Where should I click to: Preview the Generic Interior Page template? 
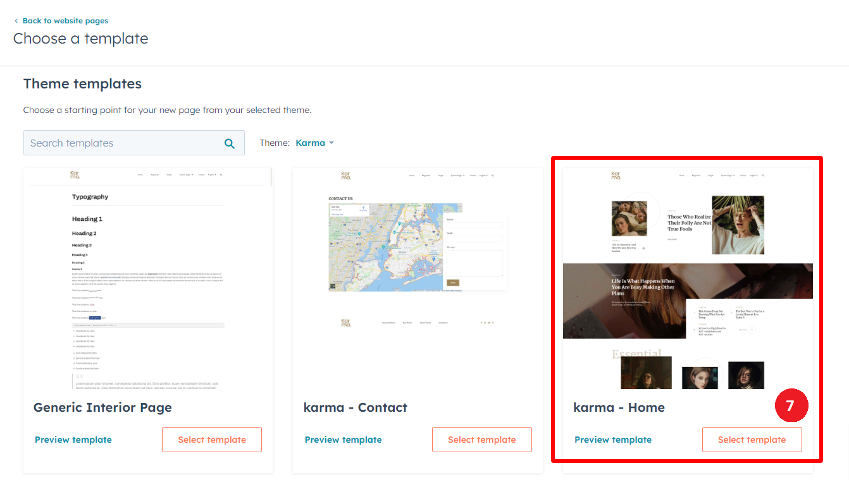(x=73, y=440)
